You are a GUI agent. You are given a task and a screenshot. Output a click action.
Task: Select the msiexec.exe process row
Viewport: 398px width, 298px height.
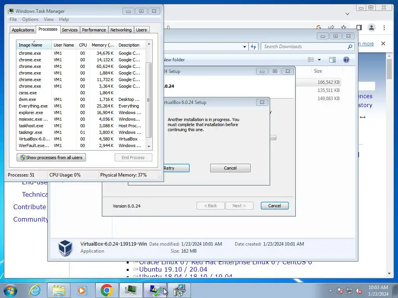pos(81,119)
